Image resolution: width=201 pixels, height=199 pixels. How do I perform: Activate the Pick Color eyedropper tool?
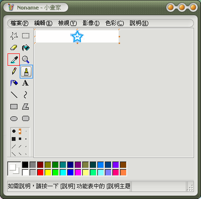coord(14,60)
